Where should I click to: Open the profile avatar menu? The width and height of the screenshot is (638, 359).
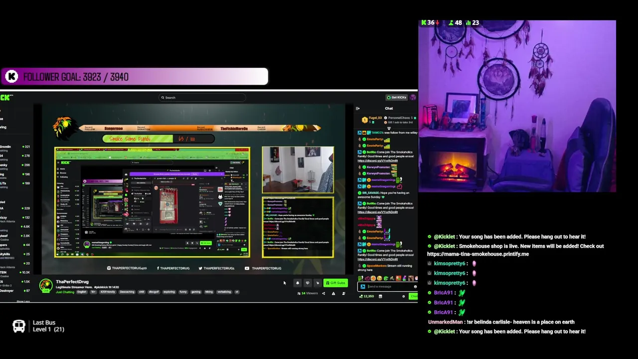[x=413, y=97]
